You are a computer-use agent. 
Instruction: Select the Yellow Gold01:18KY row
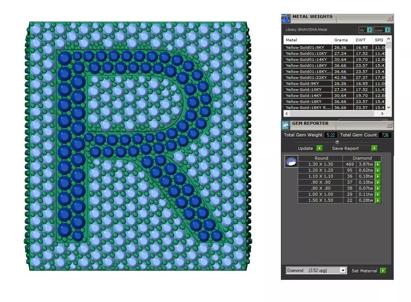[x=334, y=65]
